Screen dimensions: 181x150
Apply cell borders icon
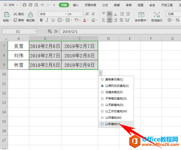click(59, 20)
